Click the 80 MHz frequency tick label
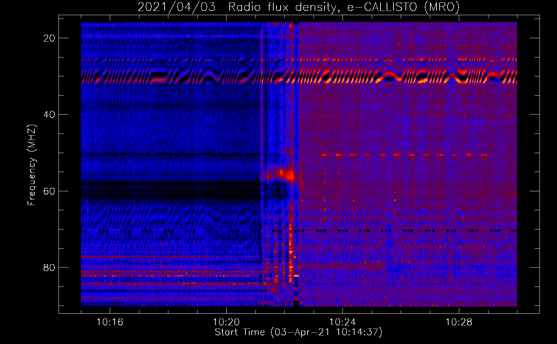Screen dimensions: 557x344 49,267
